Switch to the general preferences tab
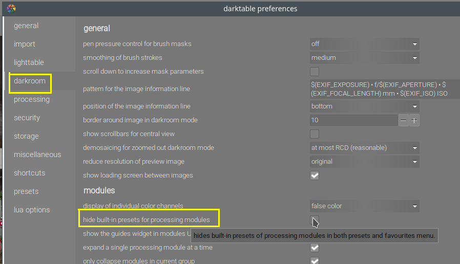Viewport: 460px width, 264px height. (26, 26)
